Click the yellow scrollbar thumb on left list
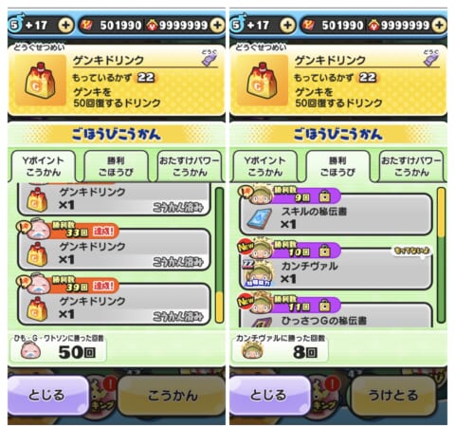 click(219, 307)
